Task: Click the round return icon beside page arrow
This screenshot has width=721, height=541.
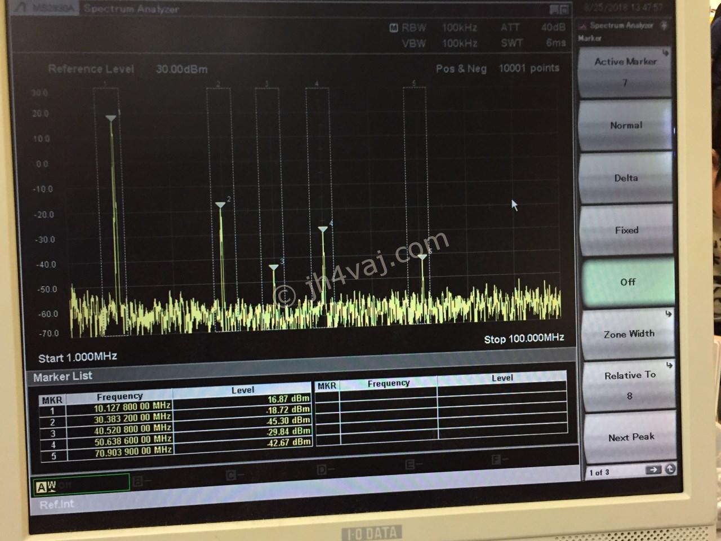Action: (670, 469)
